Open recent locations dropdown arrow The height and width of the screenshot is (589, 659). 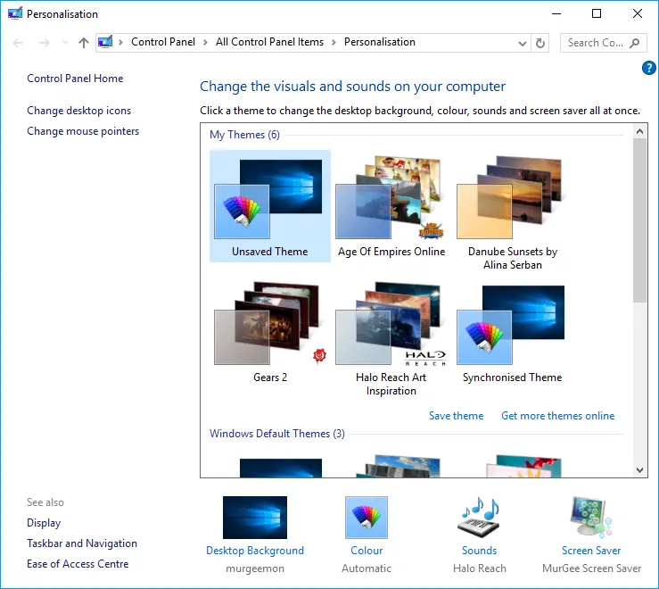tap(65, 43)
